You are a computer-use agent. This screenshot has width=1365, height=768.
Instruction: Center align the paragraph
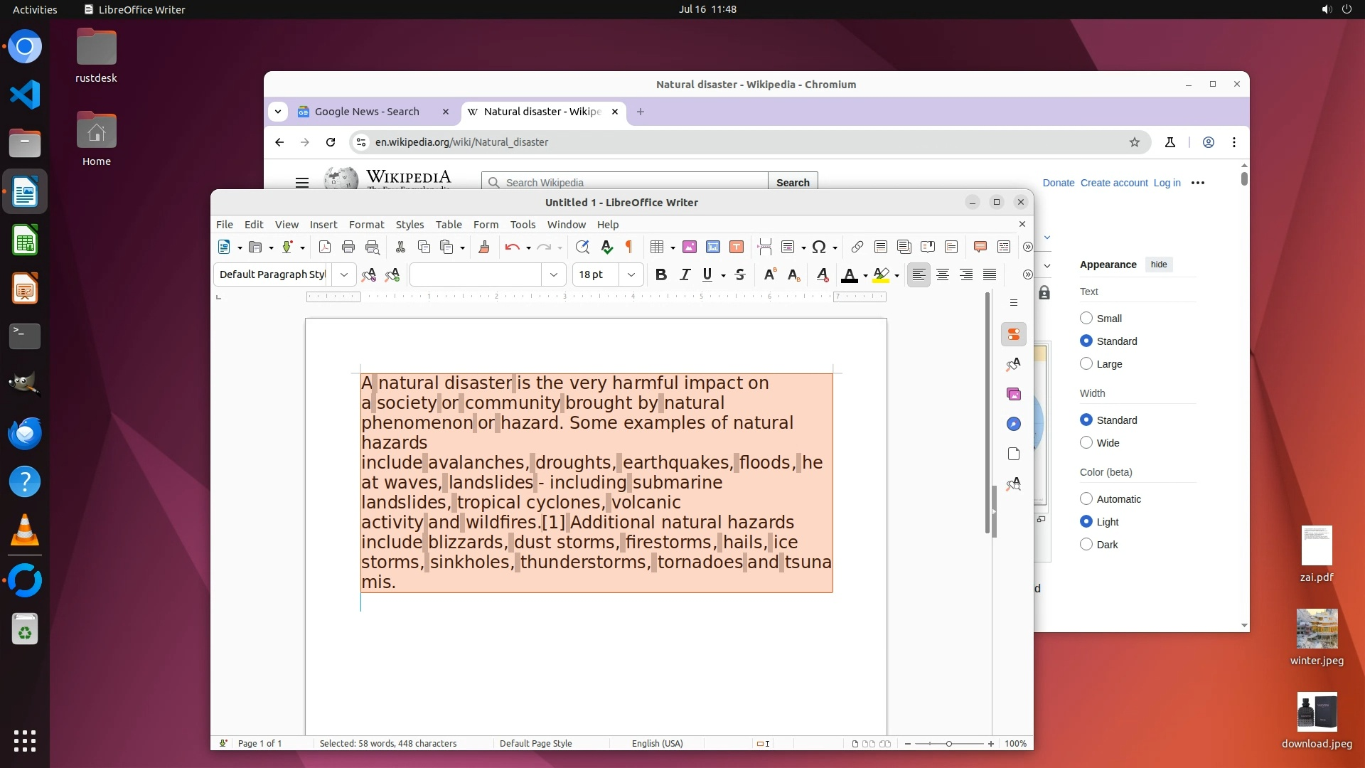943,274
